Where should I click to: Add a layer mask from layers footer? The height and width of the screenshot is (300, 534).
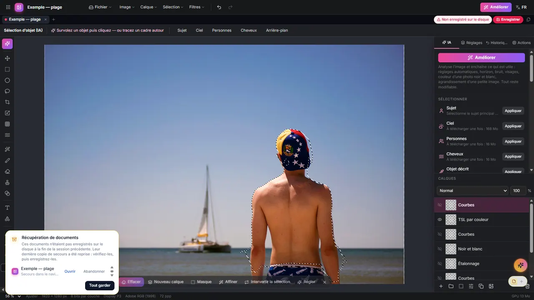[461, 286]
